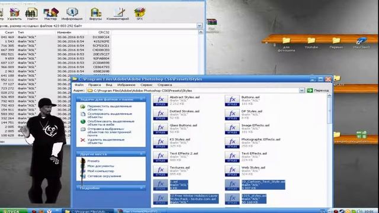Screen dimensions: 379x213
Task: Open the Правка menu in Explorer
Action: [x=95, y=85]
